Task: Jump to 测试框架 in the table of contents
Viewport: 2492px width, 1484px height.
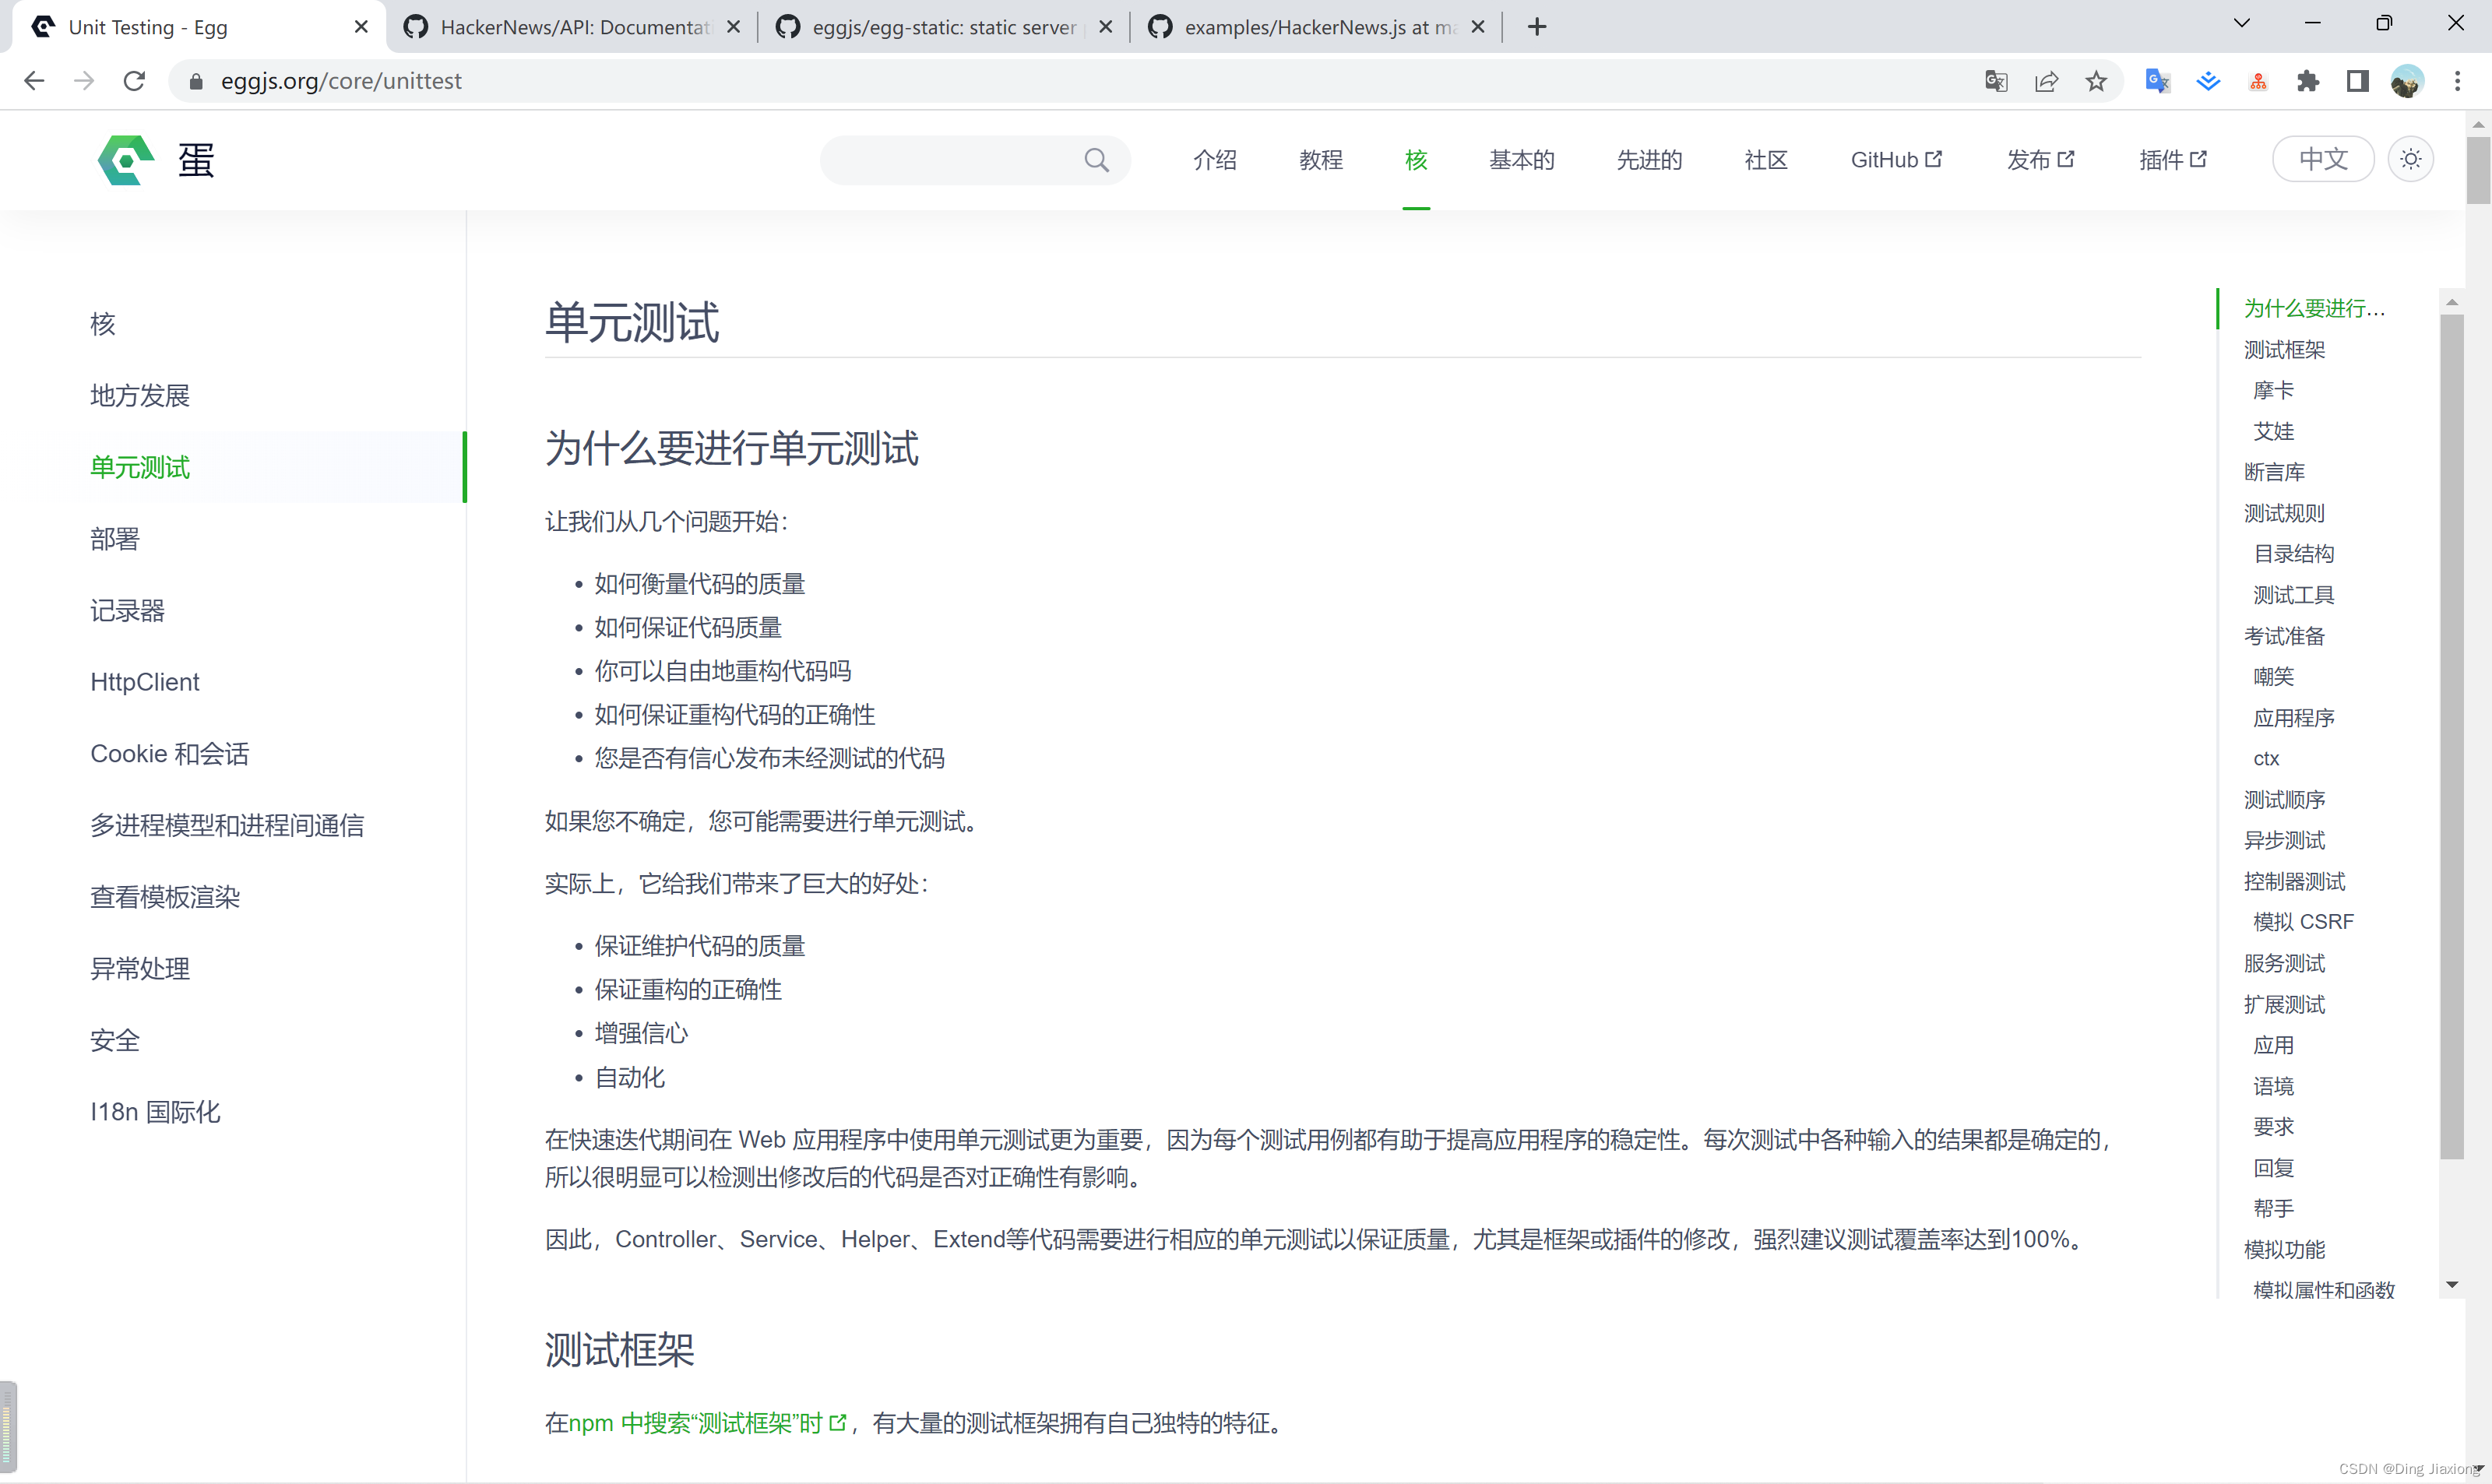Action: click(x=2284, y=350)
